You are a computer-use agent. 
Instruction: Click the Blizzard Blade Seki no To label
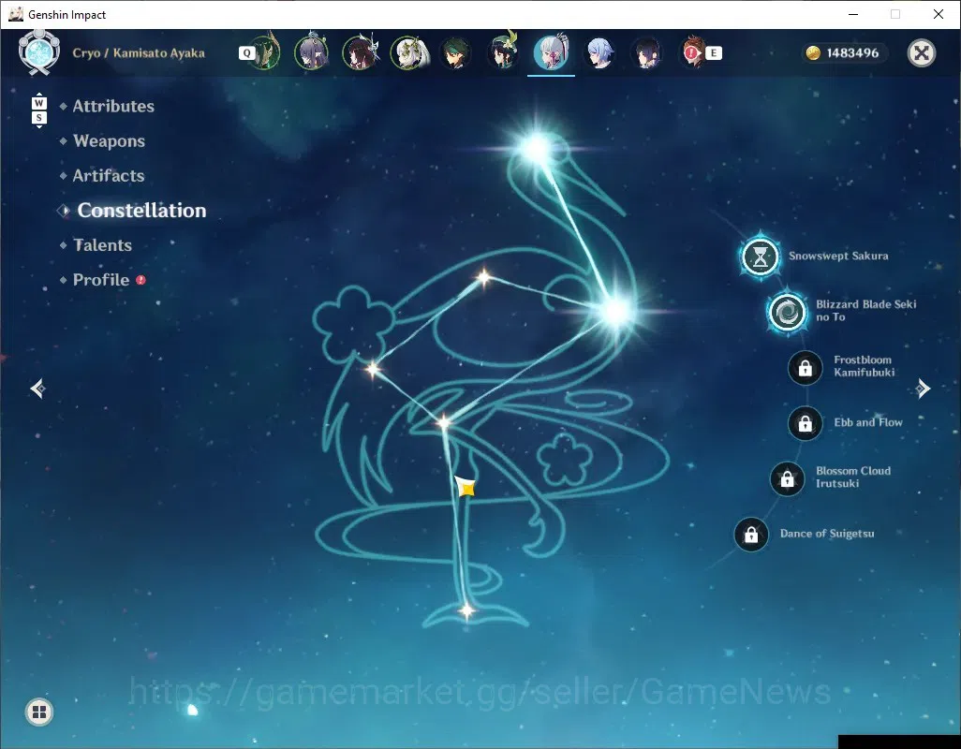(866, 311)
